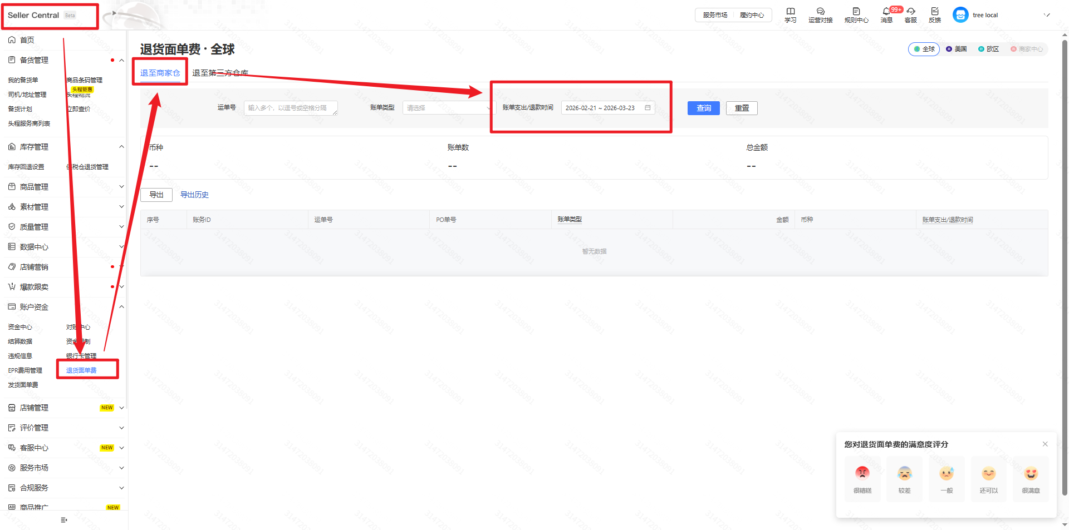Open the 导出历史 link
The height and width of the screenshot is (530, 1069).
point(194,195)
